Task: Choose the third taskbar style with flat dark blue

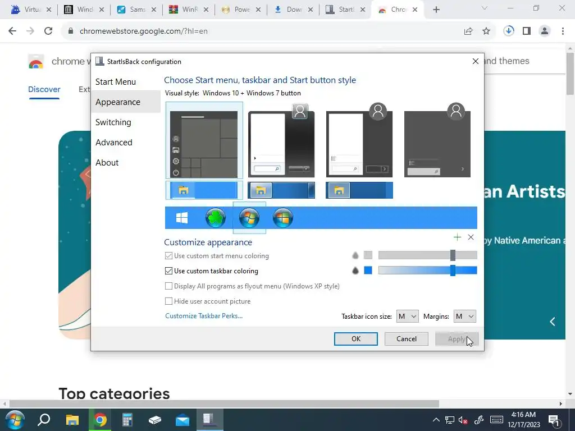Action: [359, 190]
